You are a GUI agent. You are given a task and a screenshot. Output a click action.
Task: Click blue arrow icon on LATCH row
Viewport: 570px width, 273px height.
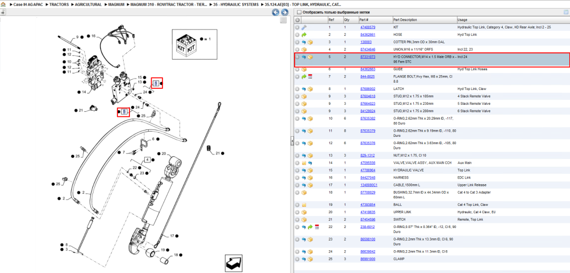(304, 89)
